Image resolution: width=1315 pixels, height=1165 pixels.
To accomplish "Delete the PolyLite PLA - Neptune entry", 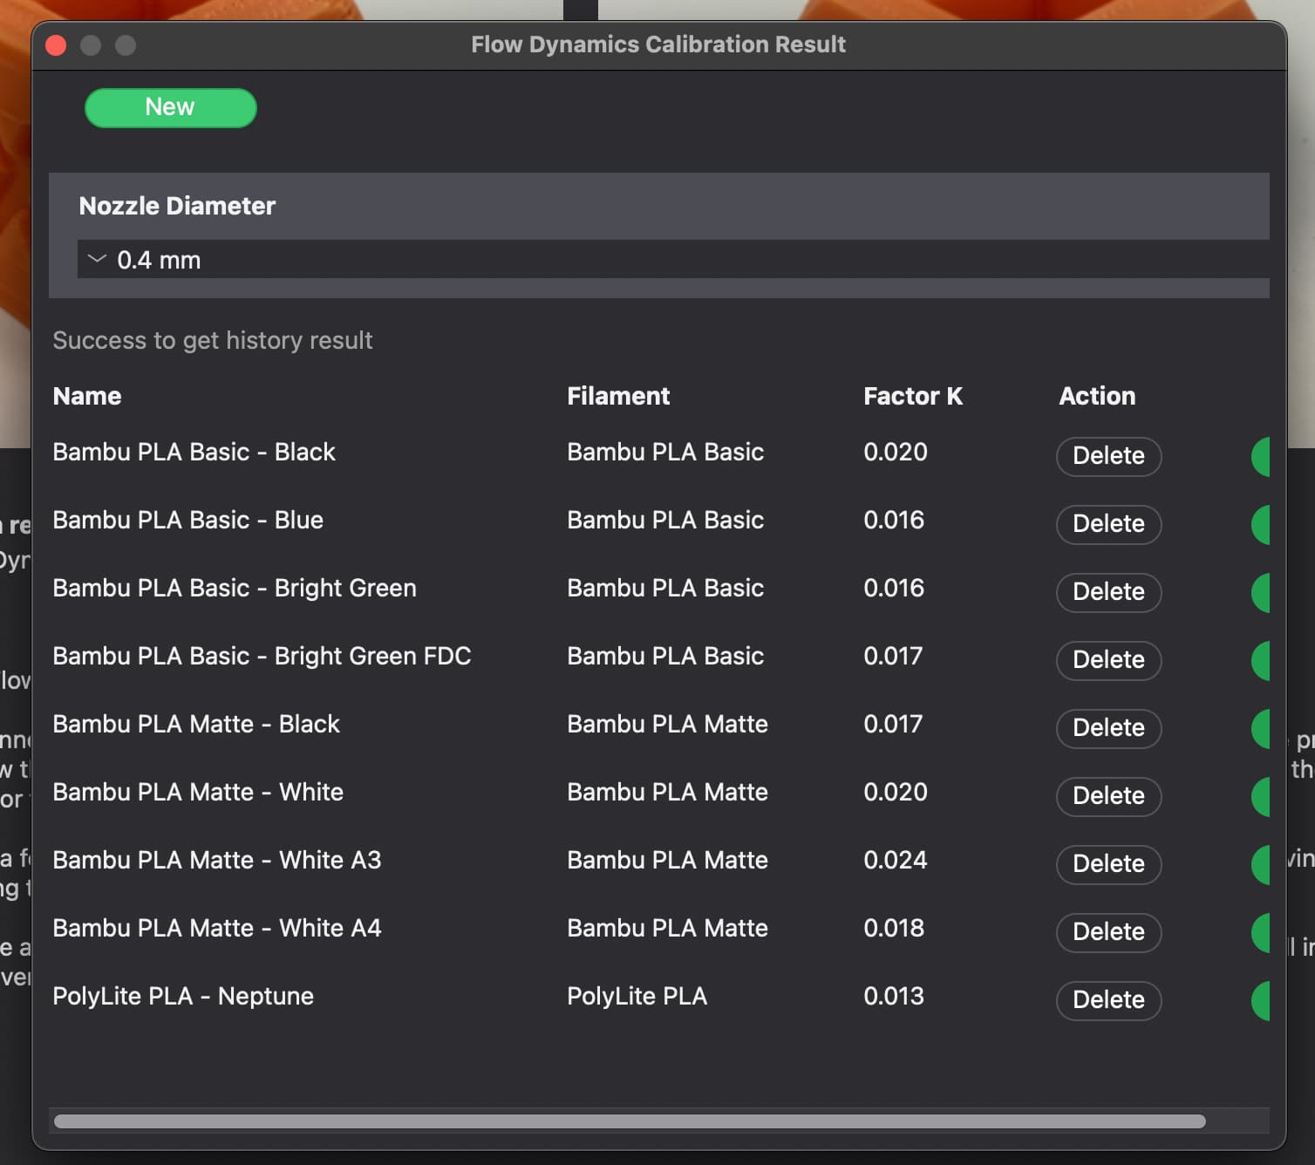I will point(1108,1000).
